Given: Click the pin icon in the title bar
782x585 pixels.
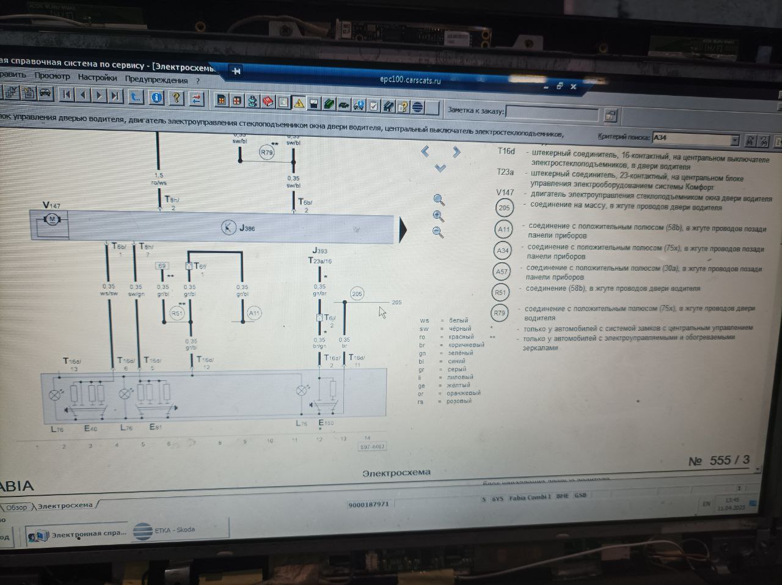Looking at the screenshot, I should coord(237,71).
